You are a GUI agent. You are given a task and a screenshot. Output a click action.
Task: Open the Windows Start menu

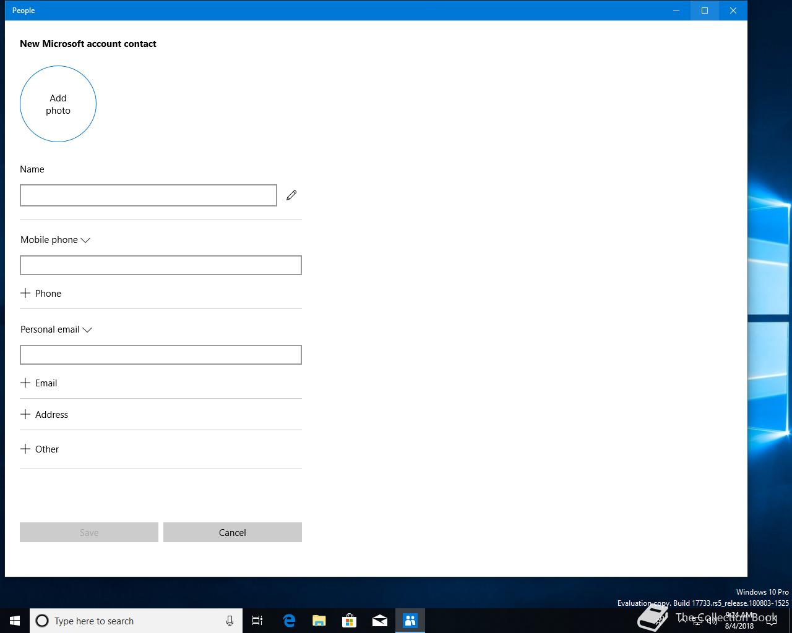pyautogui.click(x=15, y=621)
